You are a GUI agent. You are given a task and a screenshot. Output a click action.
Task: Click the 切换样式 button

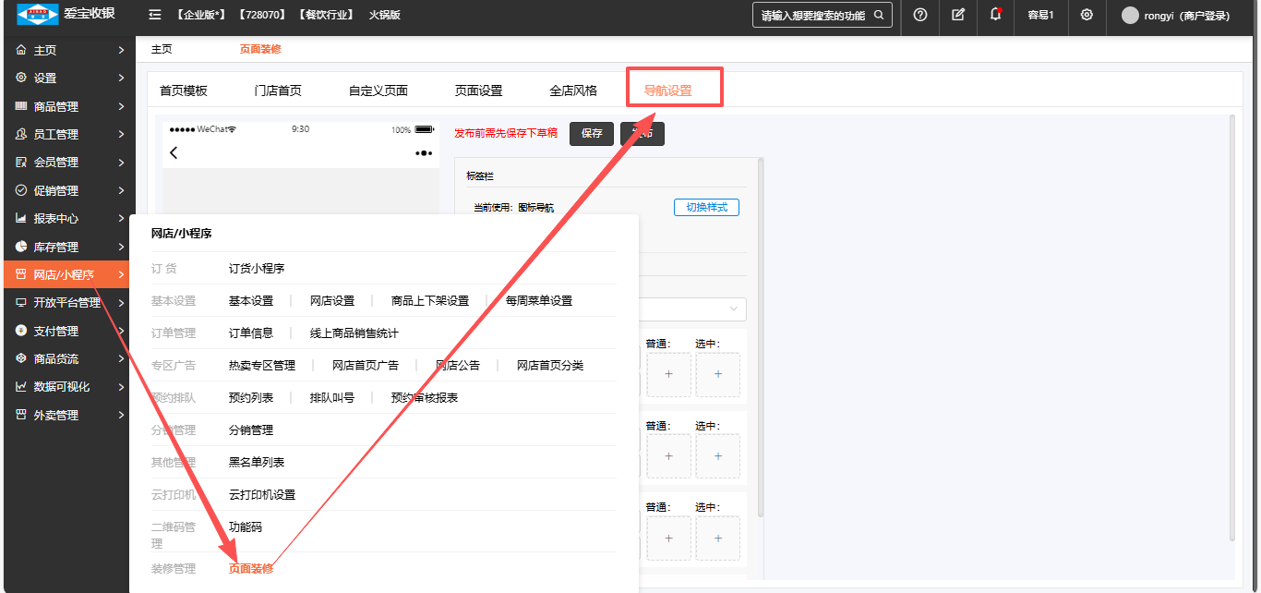pyautogui.click(x=706, y=207)
